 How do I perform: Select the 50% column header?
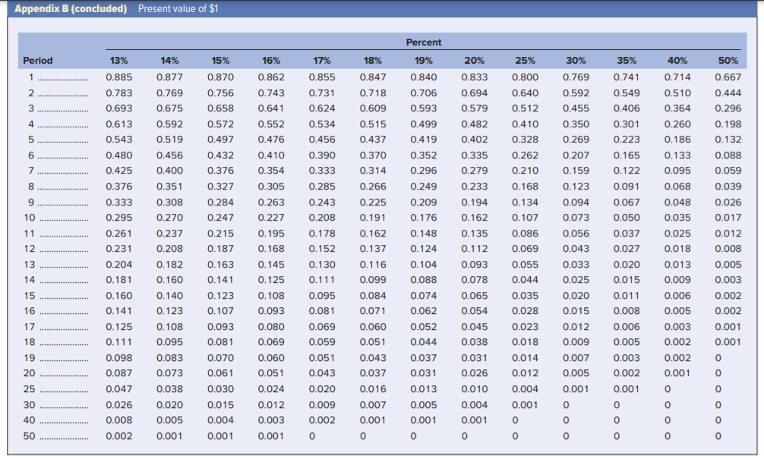pyautogui.click(x=728, y=61)
